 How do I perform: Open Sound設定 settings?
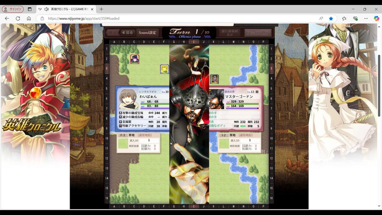coord(147,32)
